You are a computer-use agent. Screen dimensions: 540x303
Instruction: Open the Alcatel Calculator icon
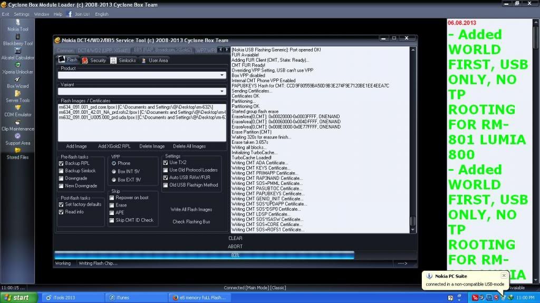tap(17, 51)
